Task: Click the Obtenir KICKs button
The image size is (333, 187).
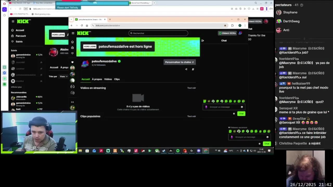Action: coord(227,33)
